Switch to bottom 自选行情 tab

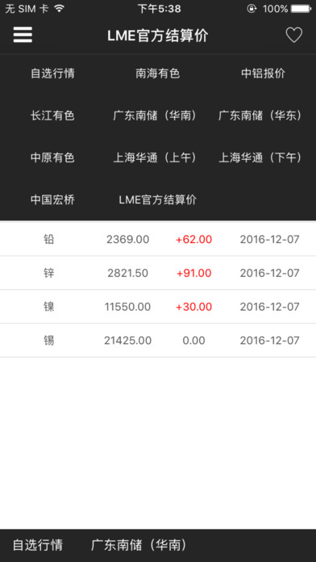click(x=38, y=545)
